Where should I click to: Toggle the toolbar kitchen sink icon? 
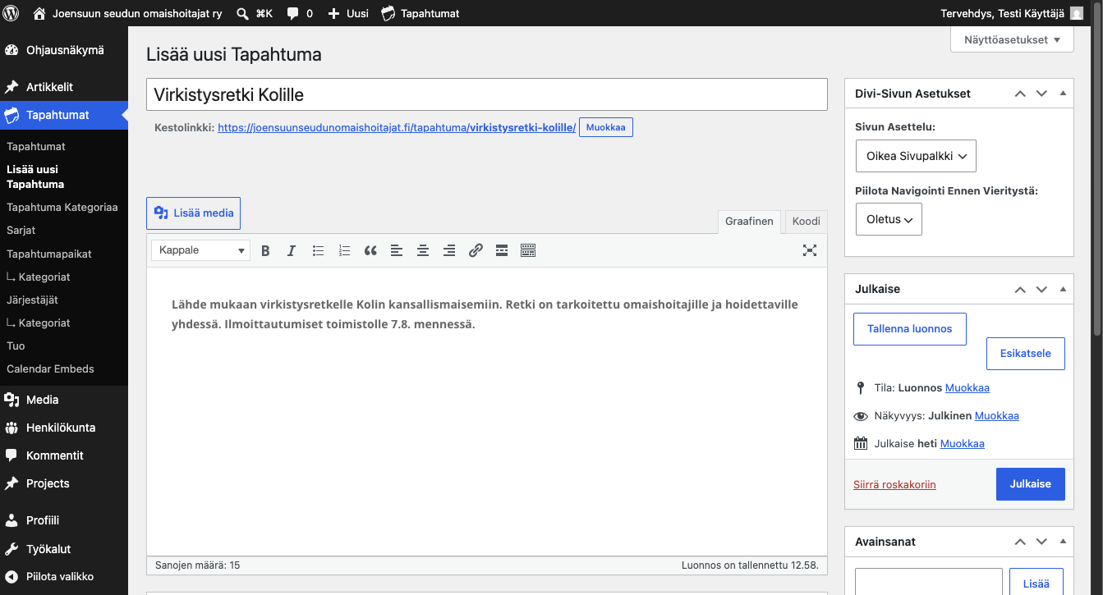pyautogui.click(x=528, y=250)
